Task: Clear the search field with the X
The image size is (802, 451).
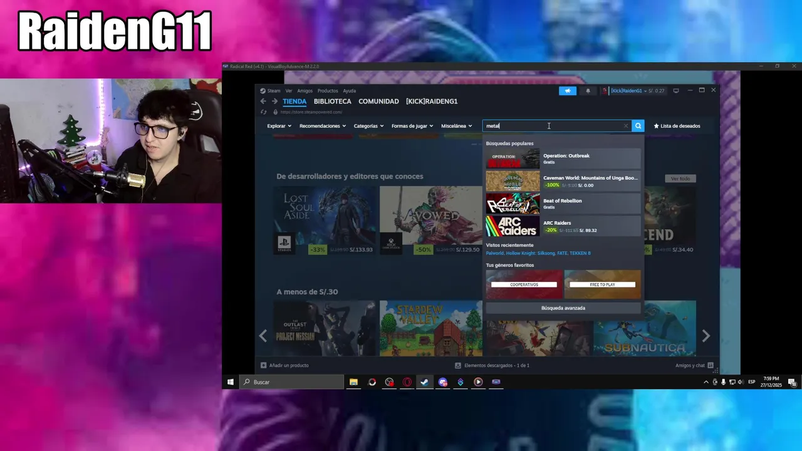Action: [x=625, y=126]
